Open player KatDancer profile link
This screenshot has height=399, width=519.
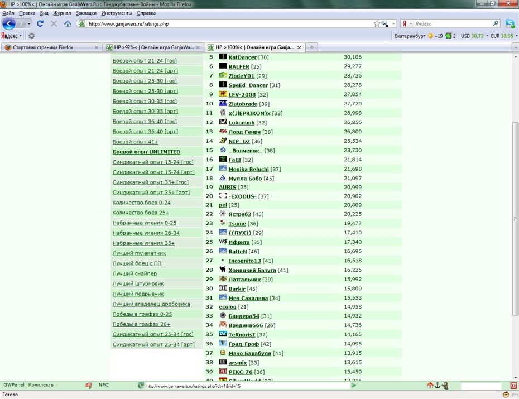click(x=242, y=57)
